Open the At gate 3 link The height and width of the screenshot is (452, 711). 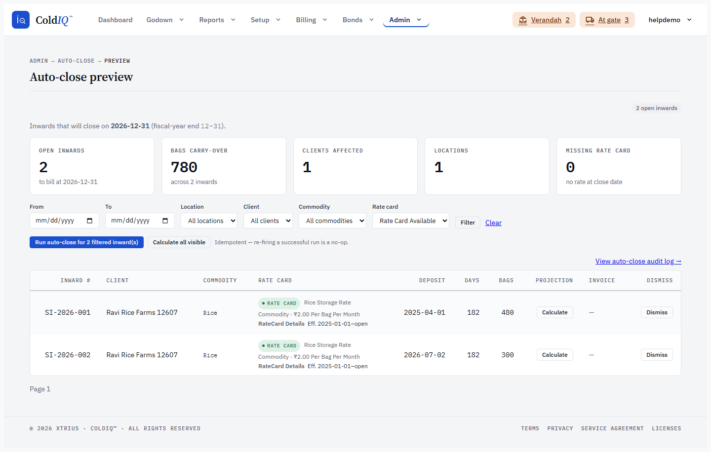tap(607, 20)
